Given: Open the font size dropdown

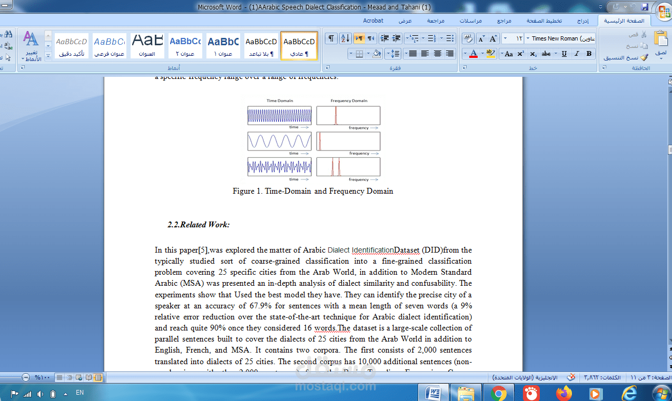Looking at the screenshot, I should tap(506, 38).
